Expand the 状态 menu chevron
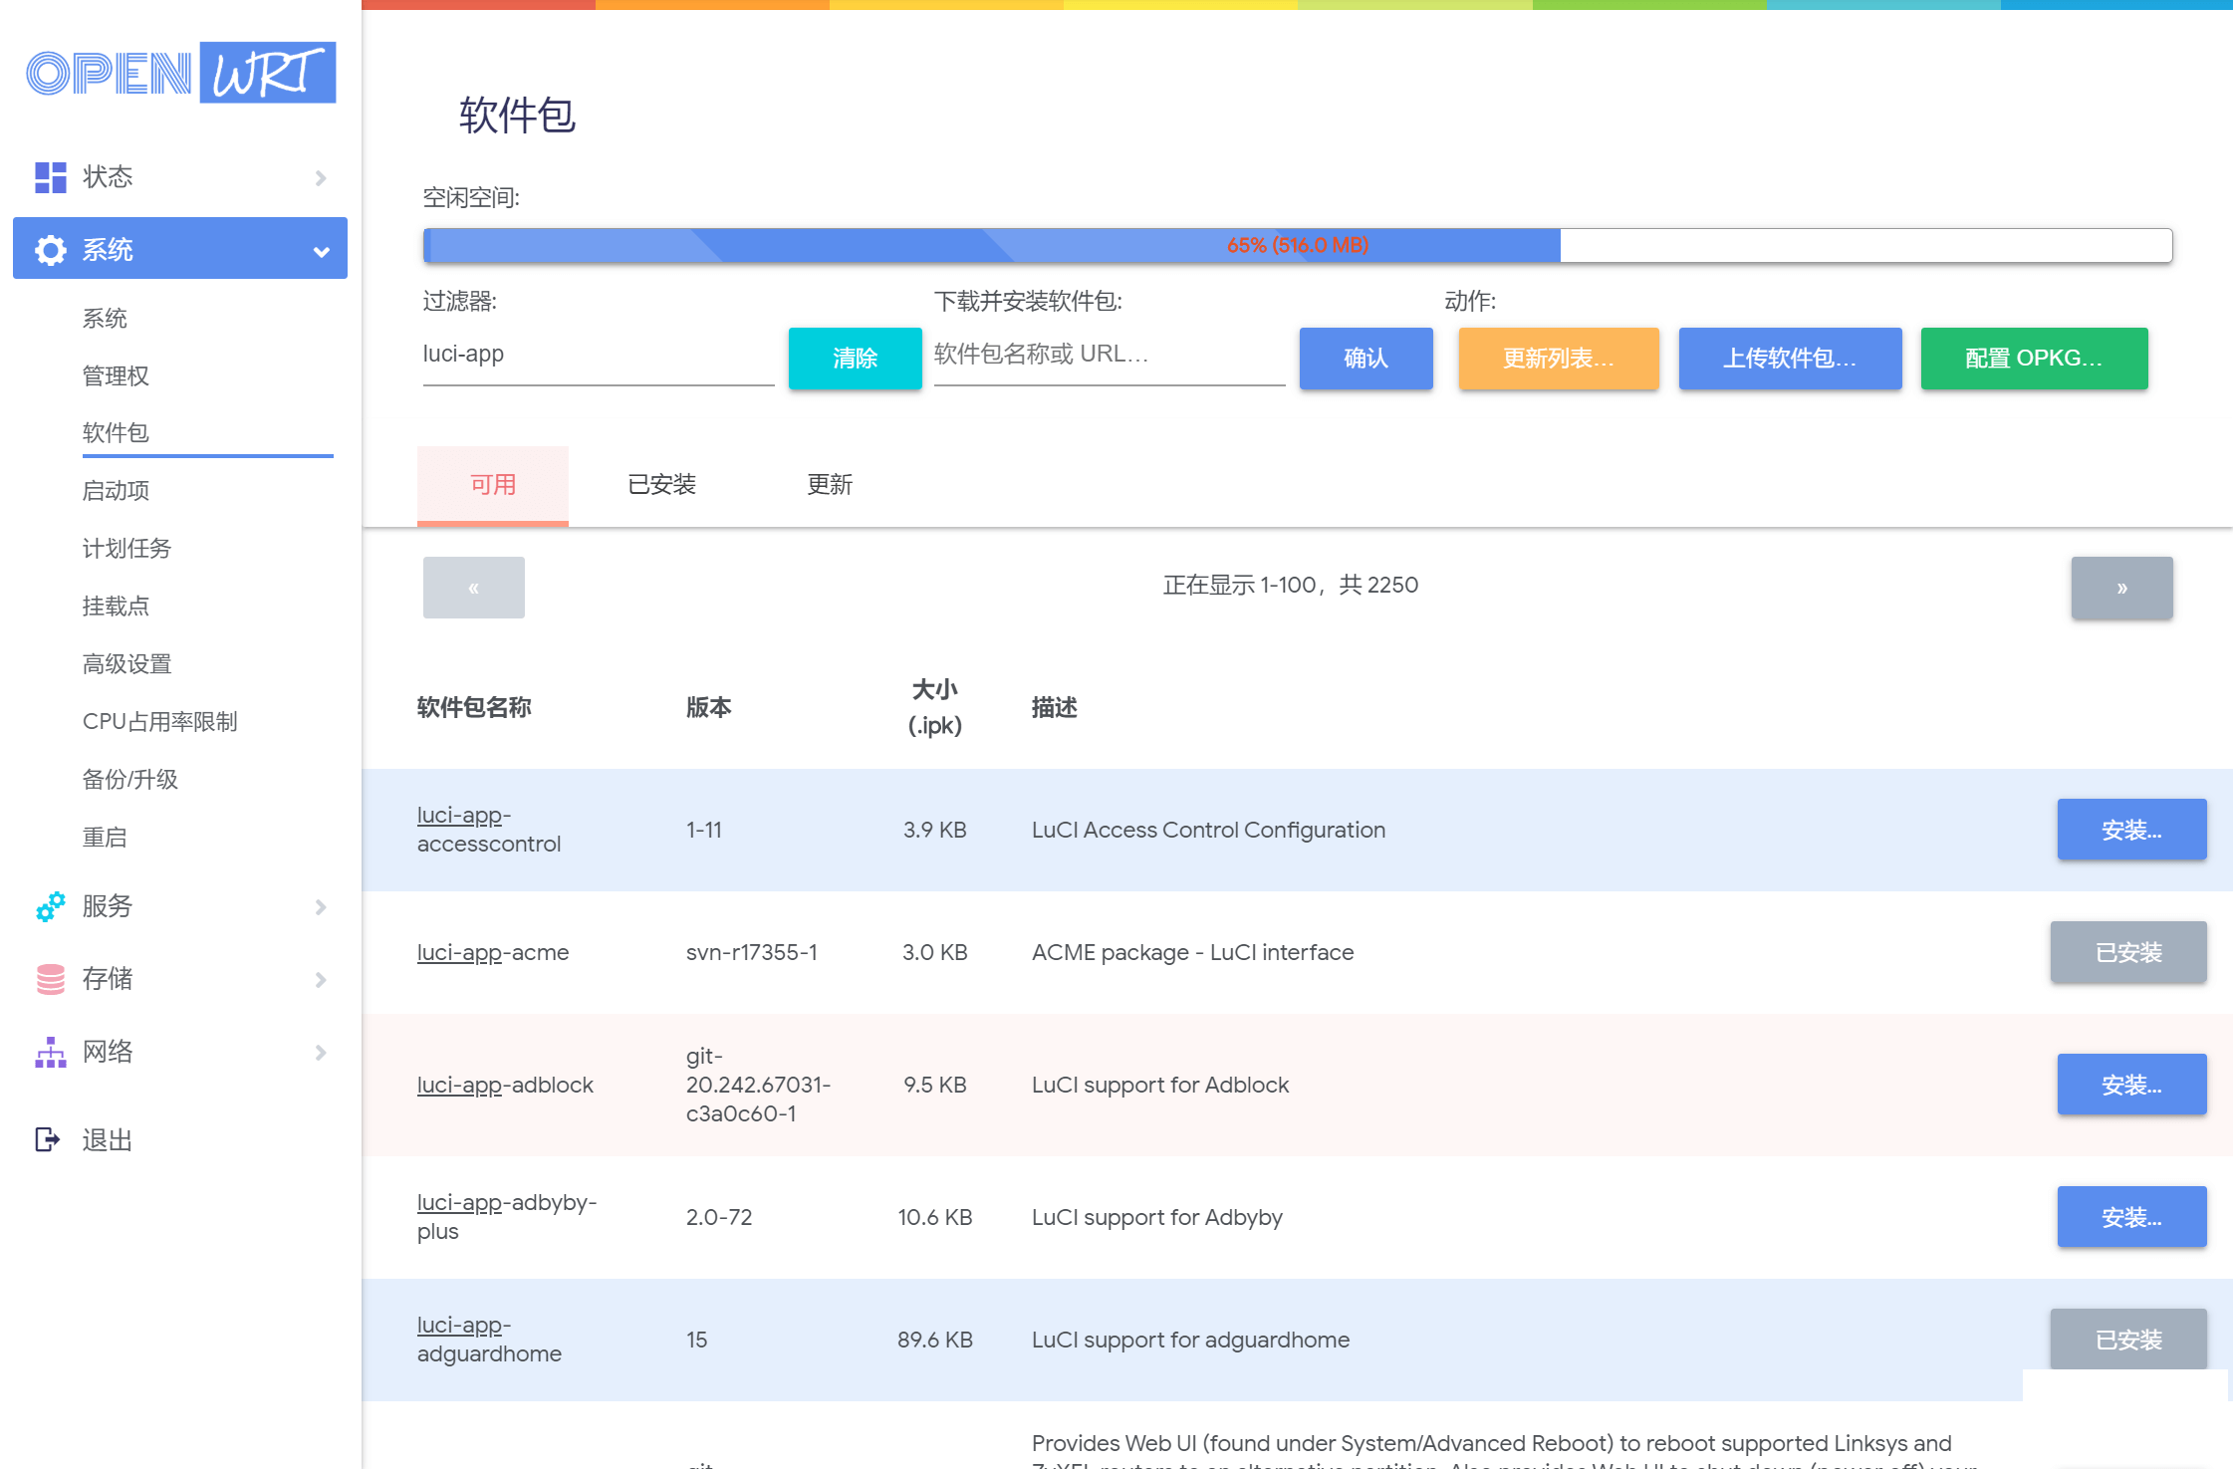 tap(321, 177)
